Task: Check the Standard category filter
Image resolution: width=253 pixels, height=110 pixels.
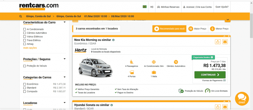Action: coord(25,88)
